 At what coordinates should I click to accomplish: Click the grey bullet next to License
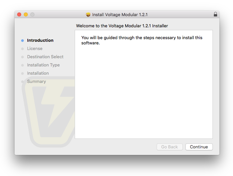pyautogui.click(x=22, y=49)
